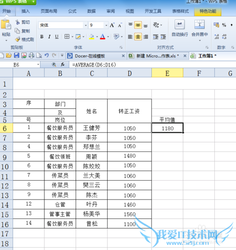This screenshot has width=236, height=250.
Task: Click the WPS 表格 application menu button
Action: coord(18,2)
